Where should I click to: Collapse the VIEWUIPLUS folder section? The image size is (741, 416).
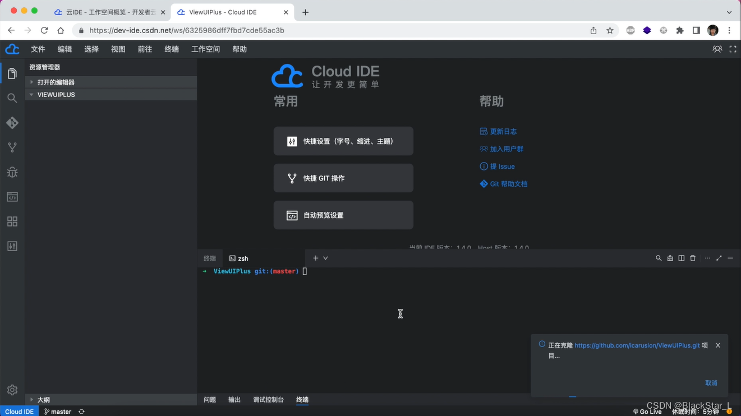[111, 95]
